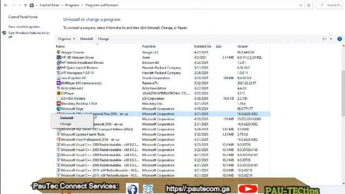This screenshot has height=194, width=345.
Task: Select the Google Chrome row text
Action: 73,52
